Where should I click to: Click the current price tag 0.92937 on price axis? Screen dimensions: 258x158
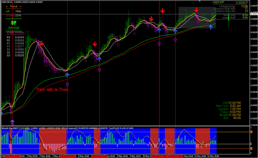coord(254,14)
